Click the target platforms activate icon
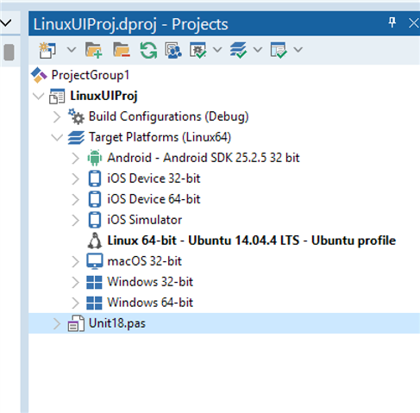 click(238, 50)
